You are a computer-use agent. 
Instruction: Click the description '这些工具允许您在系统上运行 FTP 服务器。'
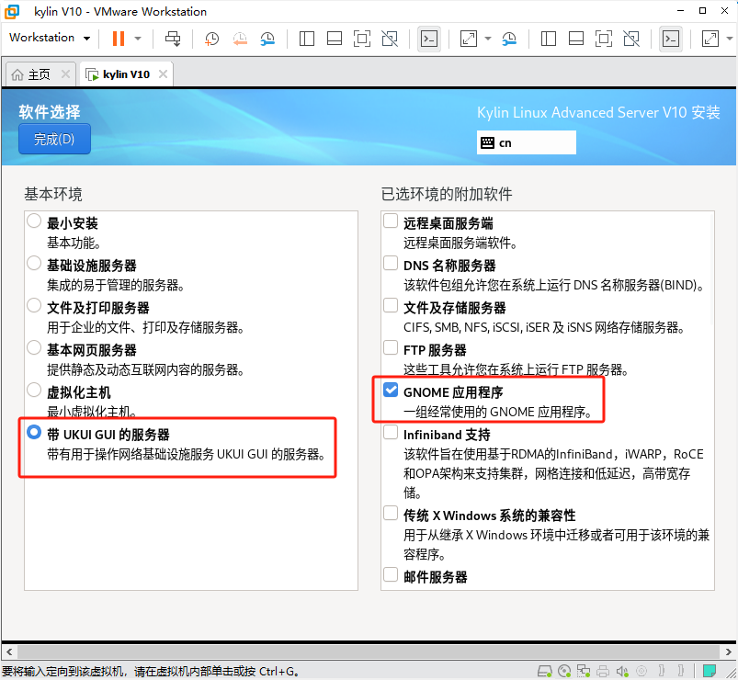coord(517,370)
